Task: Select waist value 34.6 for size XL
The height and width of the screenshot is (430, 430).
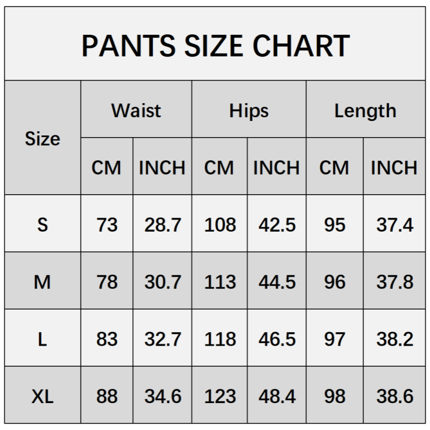Action: [x=162, y=397]
